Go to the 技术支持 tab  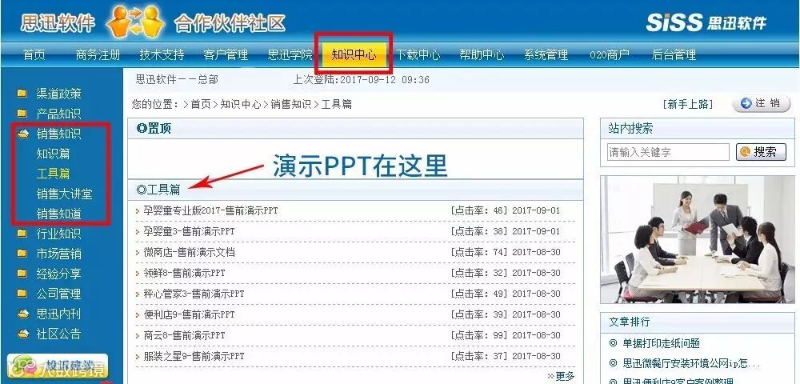click(162, 54)
